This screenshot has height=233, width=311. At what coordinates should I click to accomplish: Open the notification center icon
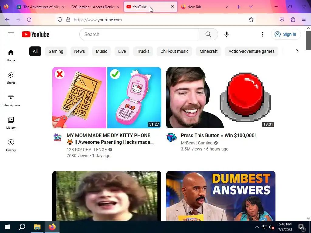pyautogui.click(x=302, y=227)
